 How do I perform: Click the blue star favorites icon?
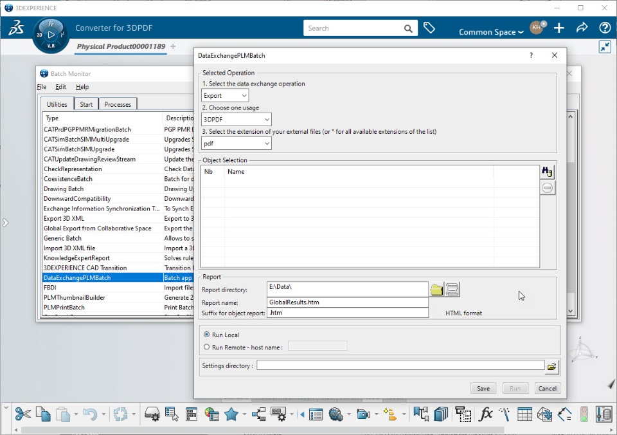click(231, 414)
